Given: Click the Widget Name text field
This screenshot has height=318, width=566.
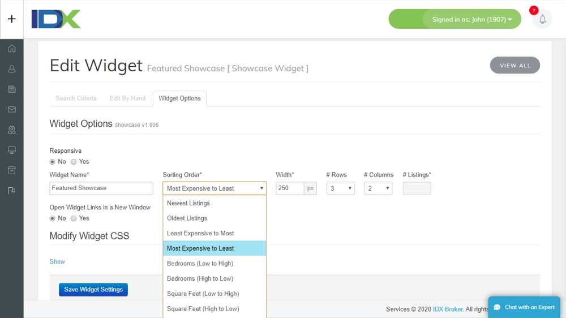Looking at the screenshot, I should click(101, 188).
